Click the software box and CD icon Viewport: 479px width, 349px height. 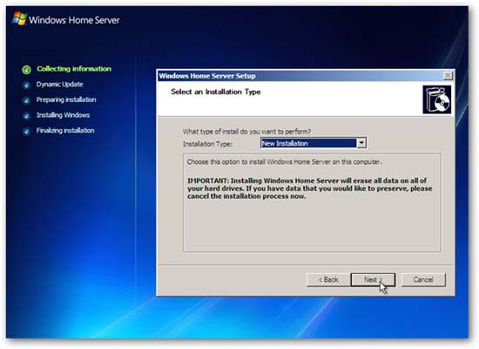coord(437,99)
